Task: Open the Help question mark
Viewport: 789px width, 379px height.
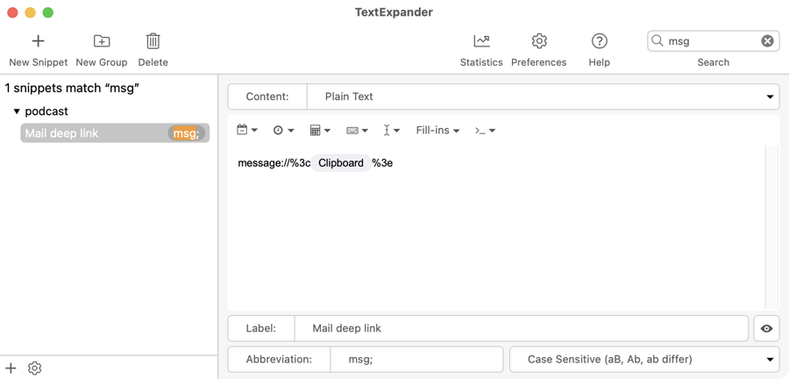Action: coord(600,41)
